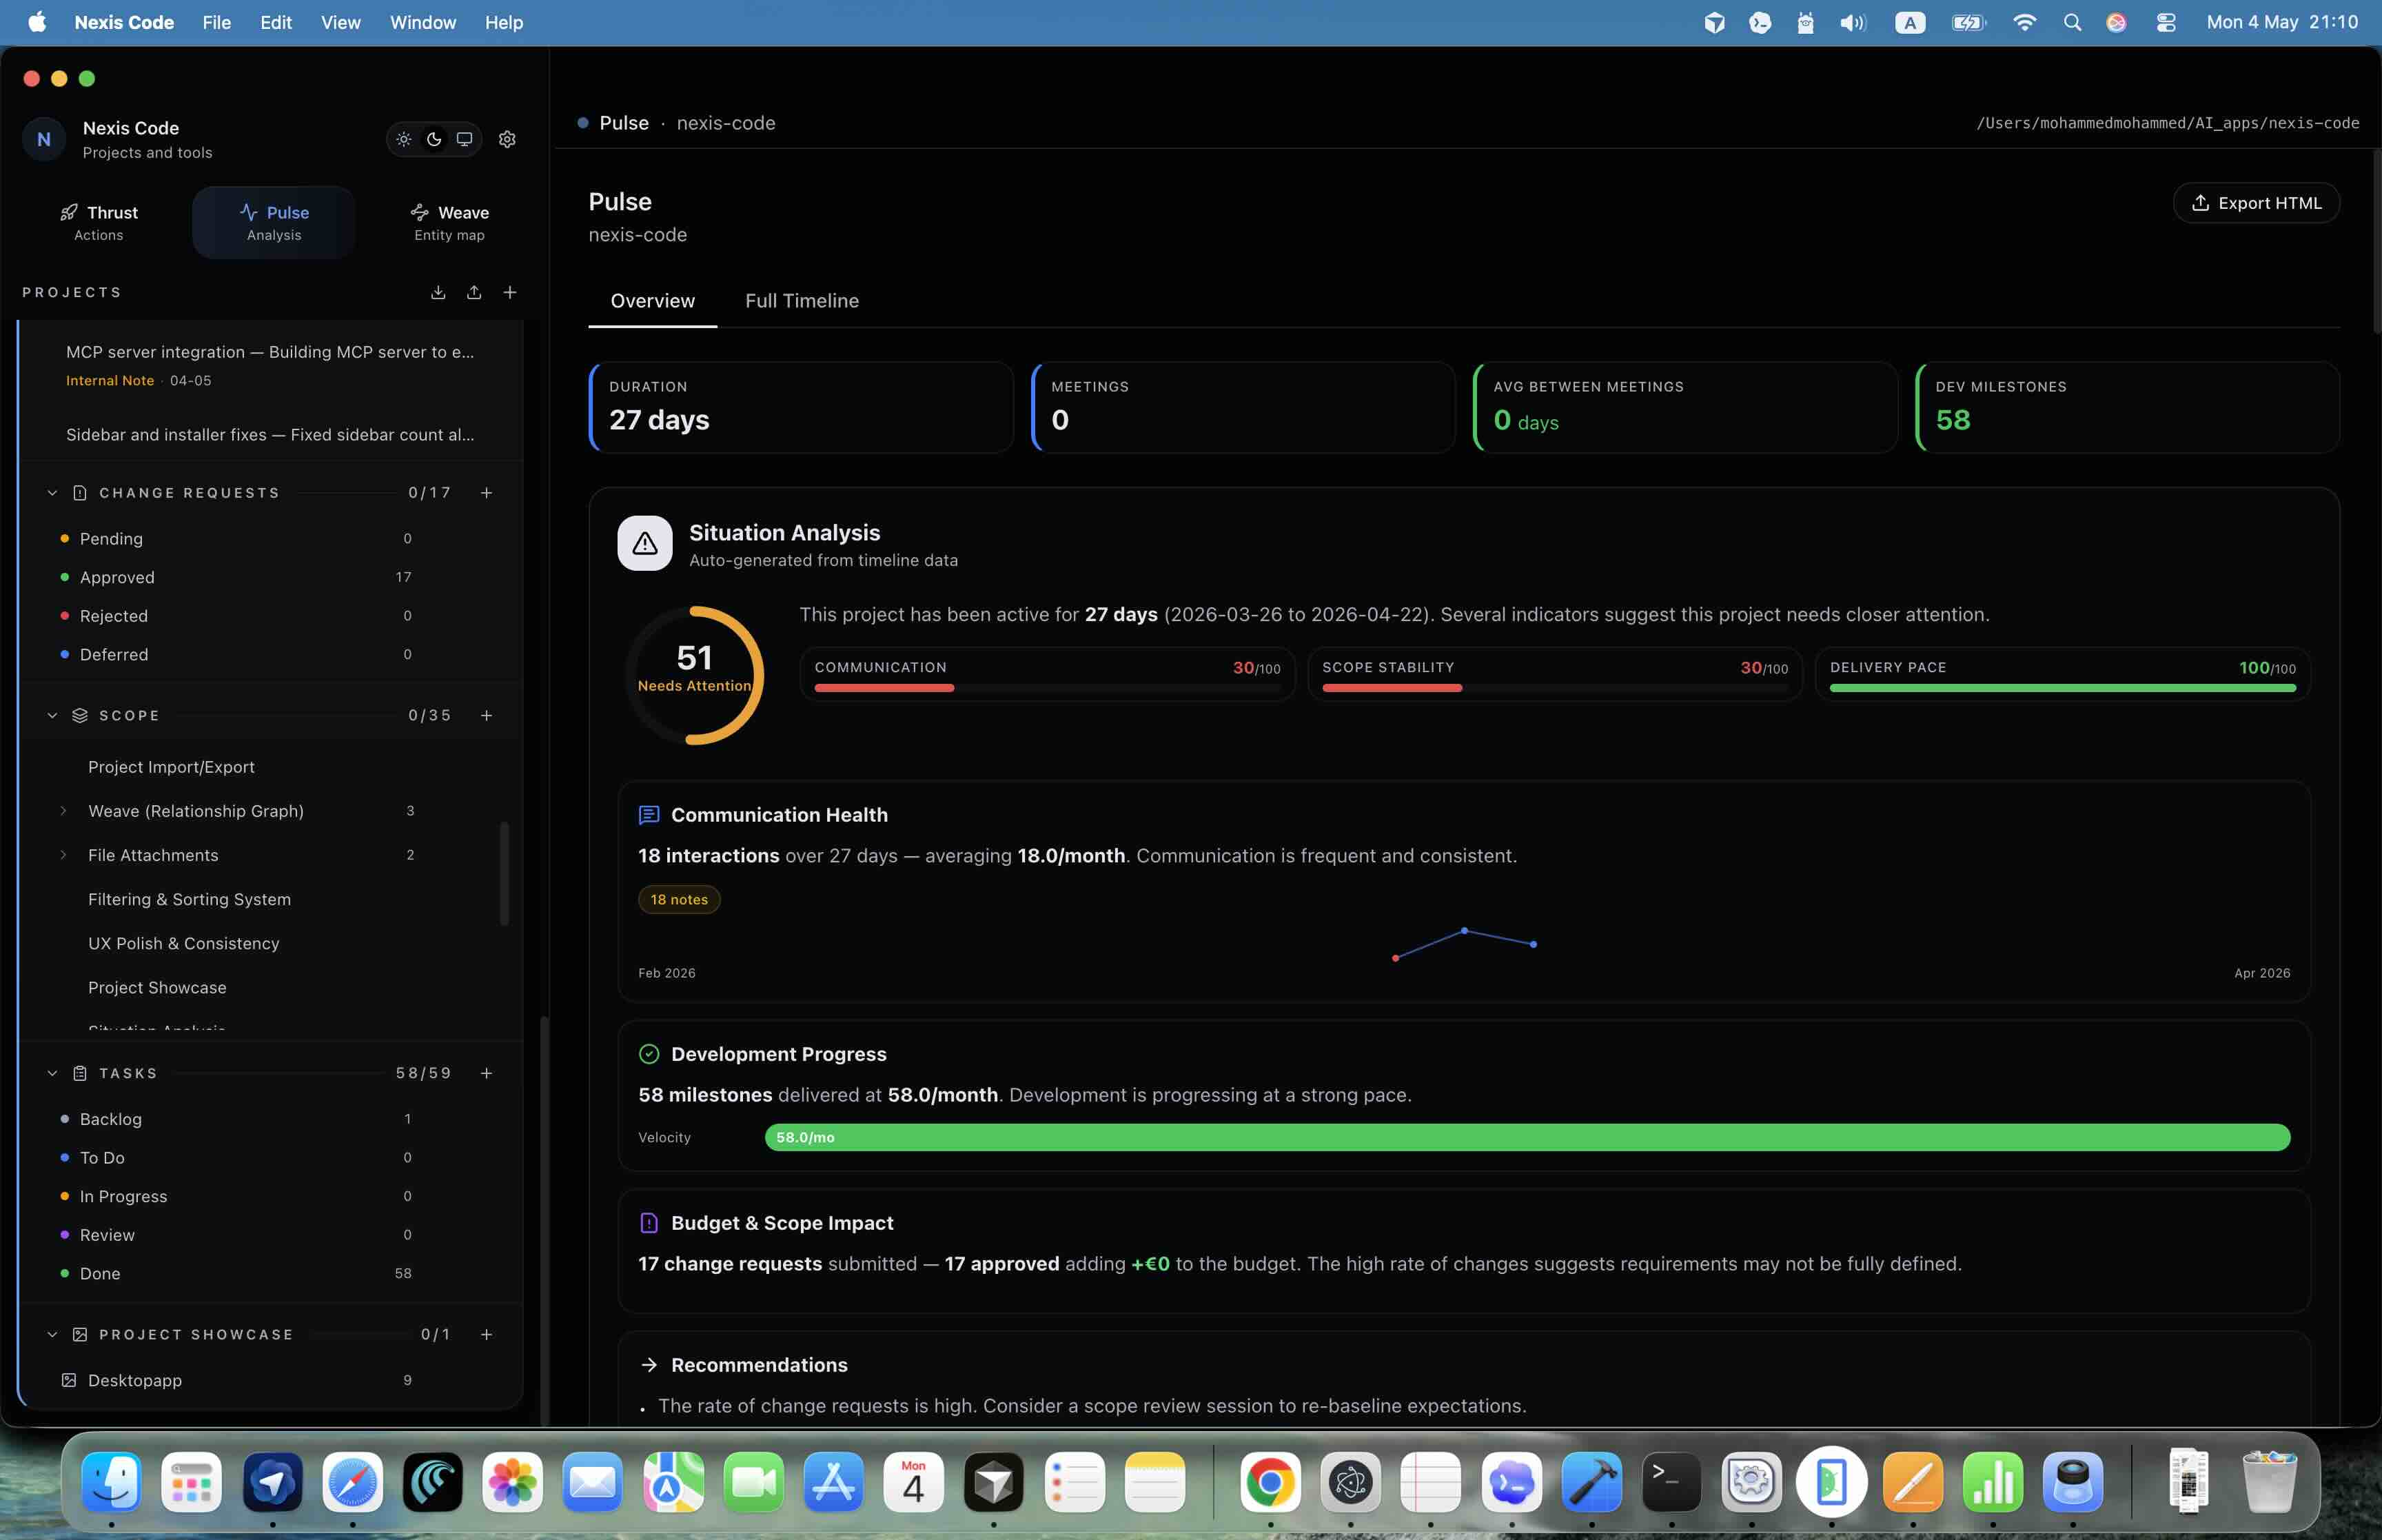Add a new scope item
Viewport: 2382px width, 1540px height.
tap(487, 716)
